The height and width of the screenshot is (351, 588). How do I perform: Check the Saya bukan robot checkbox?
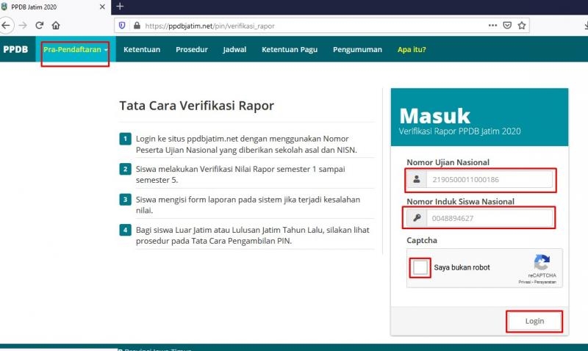click(420, 267)
